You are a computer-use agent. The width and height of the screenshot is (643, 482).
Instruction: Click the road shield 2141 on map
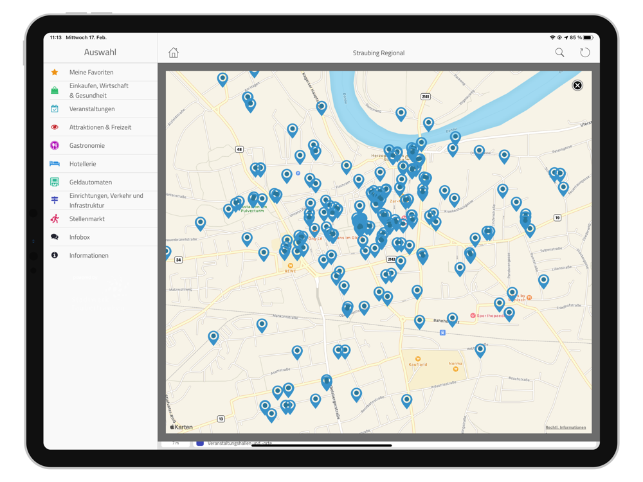[x=426, y=97]
